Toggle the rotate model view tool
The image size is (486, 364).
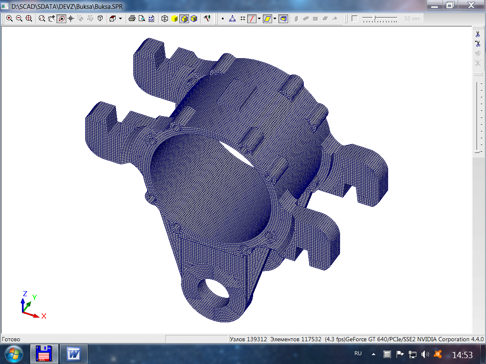pyautogui.click(x=61, y=19)
